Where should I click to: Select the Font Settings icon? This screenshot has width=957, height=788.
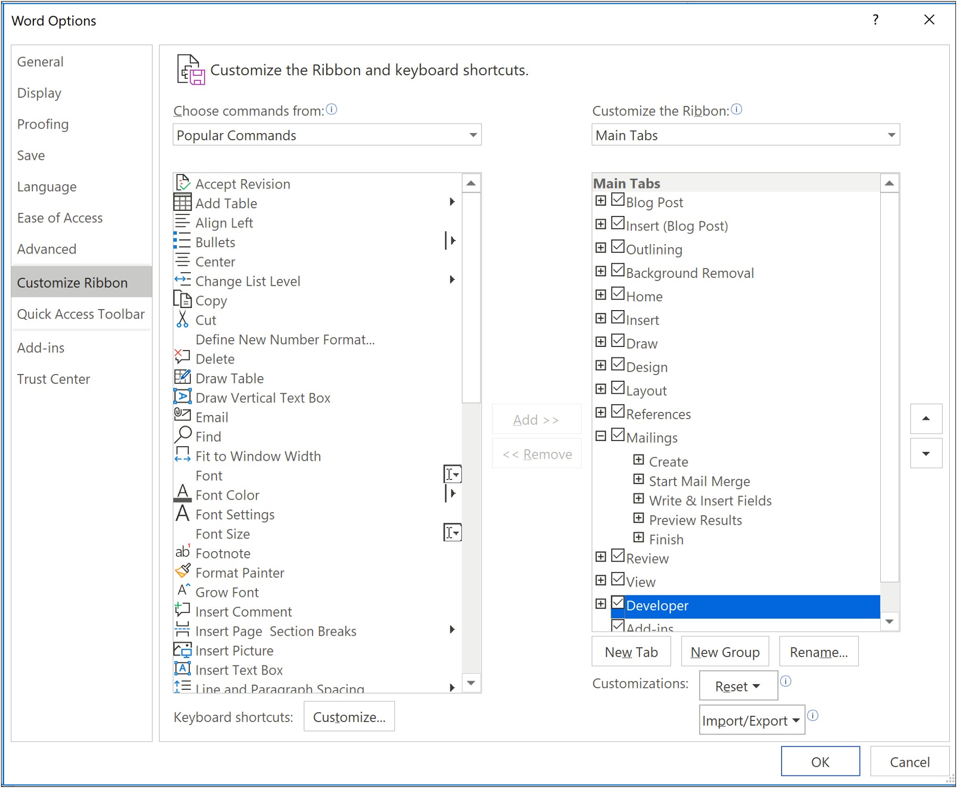coord(183,513)
